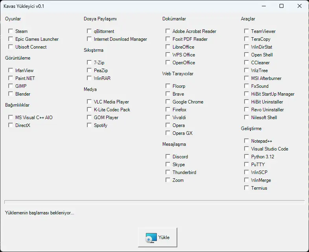Check MS Visual C++ AIO
This screenshot has width=309, height=252.
(11, 118)
